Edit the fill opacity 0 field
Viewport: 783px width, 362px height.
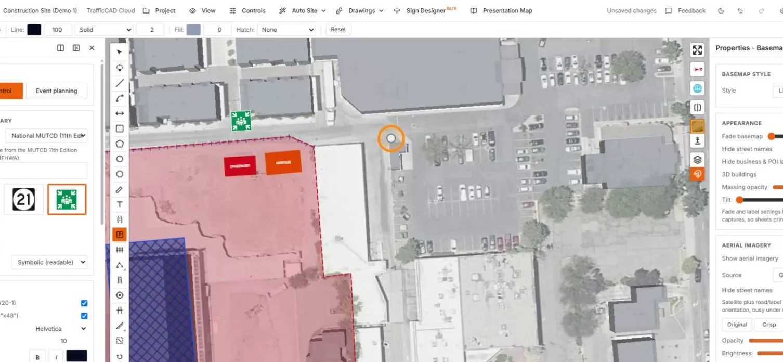coord(217,30)
